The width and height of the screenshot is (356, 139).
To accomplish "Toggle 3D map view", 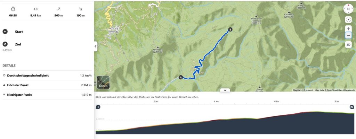I will (x=348, y=45).
